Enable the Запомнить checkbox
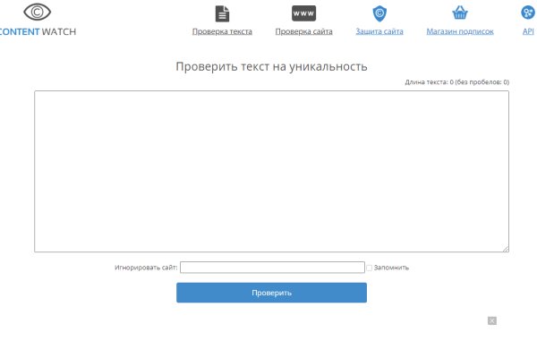This screenshot has width=537, height=358. click(369, 268)
